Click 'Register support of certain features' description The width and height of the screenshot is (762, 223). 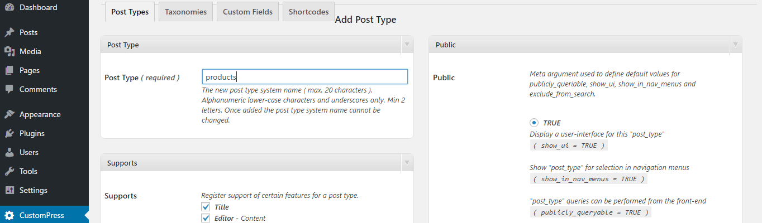click(280, 196)
